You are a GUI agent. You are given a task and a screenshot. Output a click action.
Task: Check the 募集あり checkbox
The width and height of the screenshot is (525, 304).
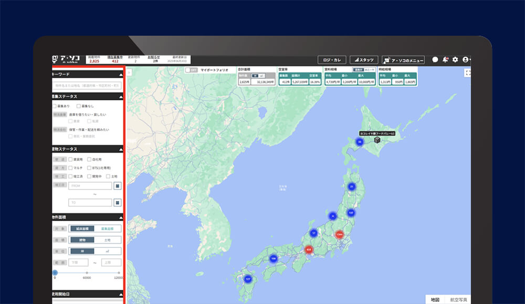55,106
